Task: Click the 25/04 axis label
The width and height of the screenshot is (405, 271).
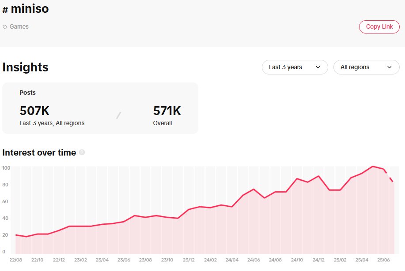Action: pyautogui.click(x=362, y=260)
